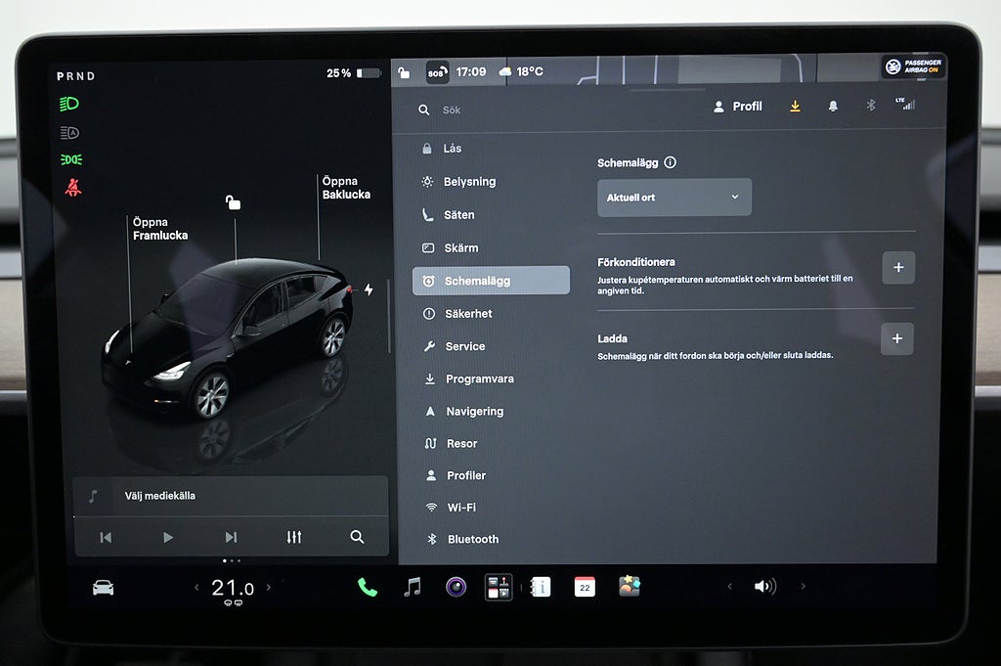Tap the car controls icon

104,588
